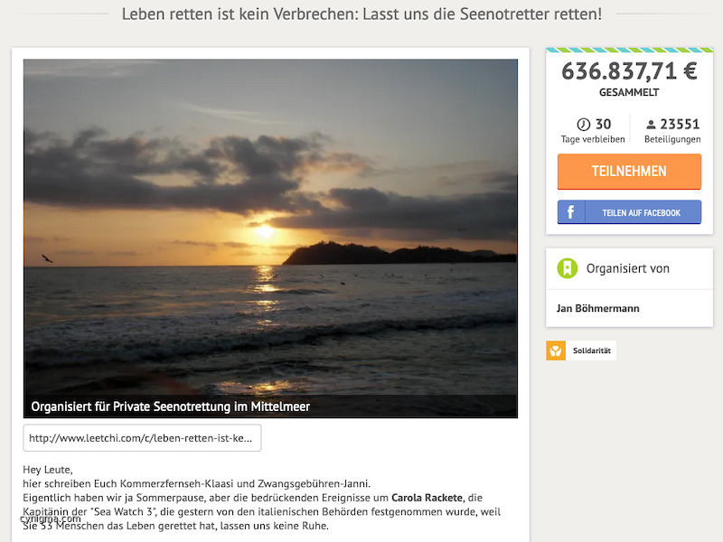Click the 636.837,71 € collected amount
The width and height of the screenshot is (723, 542).
click(x=629, y=71)
